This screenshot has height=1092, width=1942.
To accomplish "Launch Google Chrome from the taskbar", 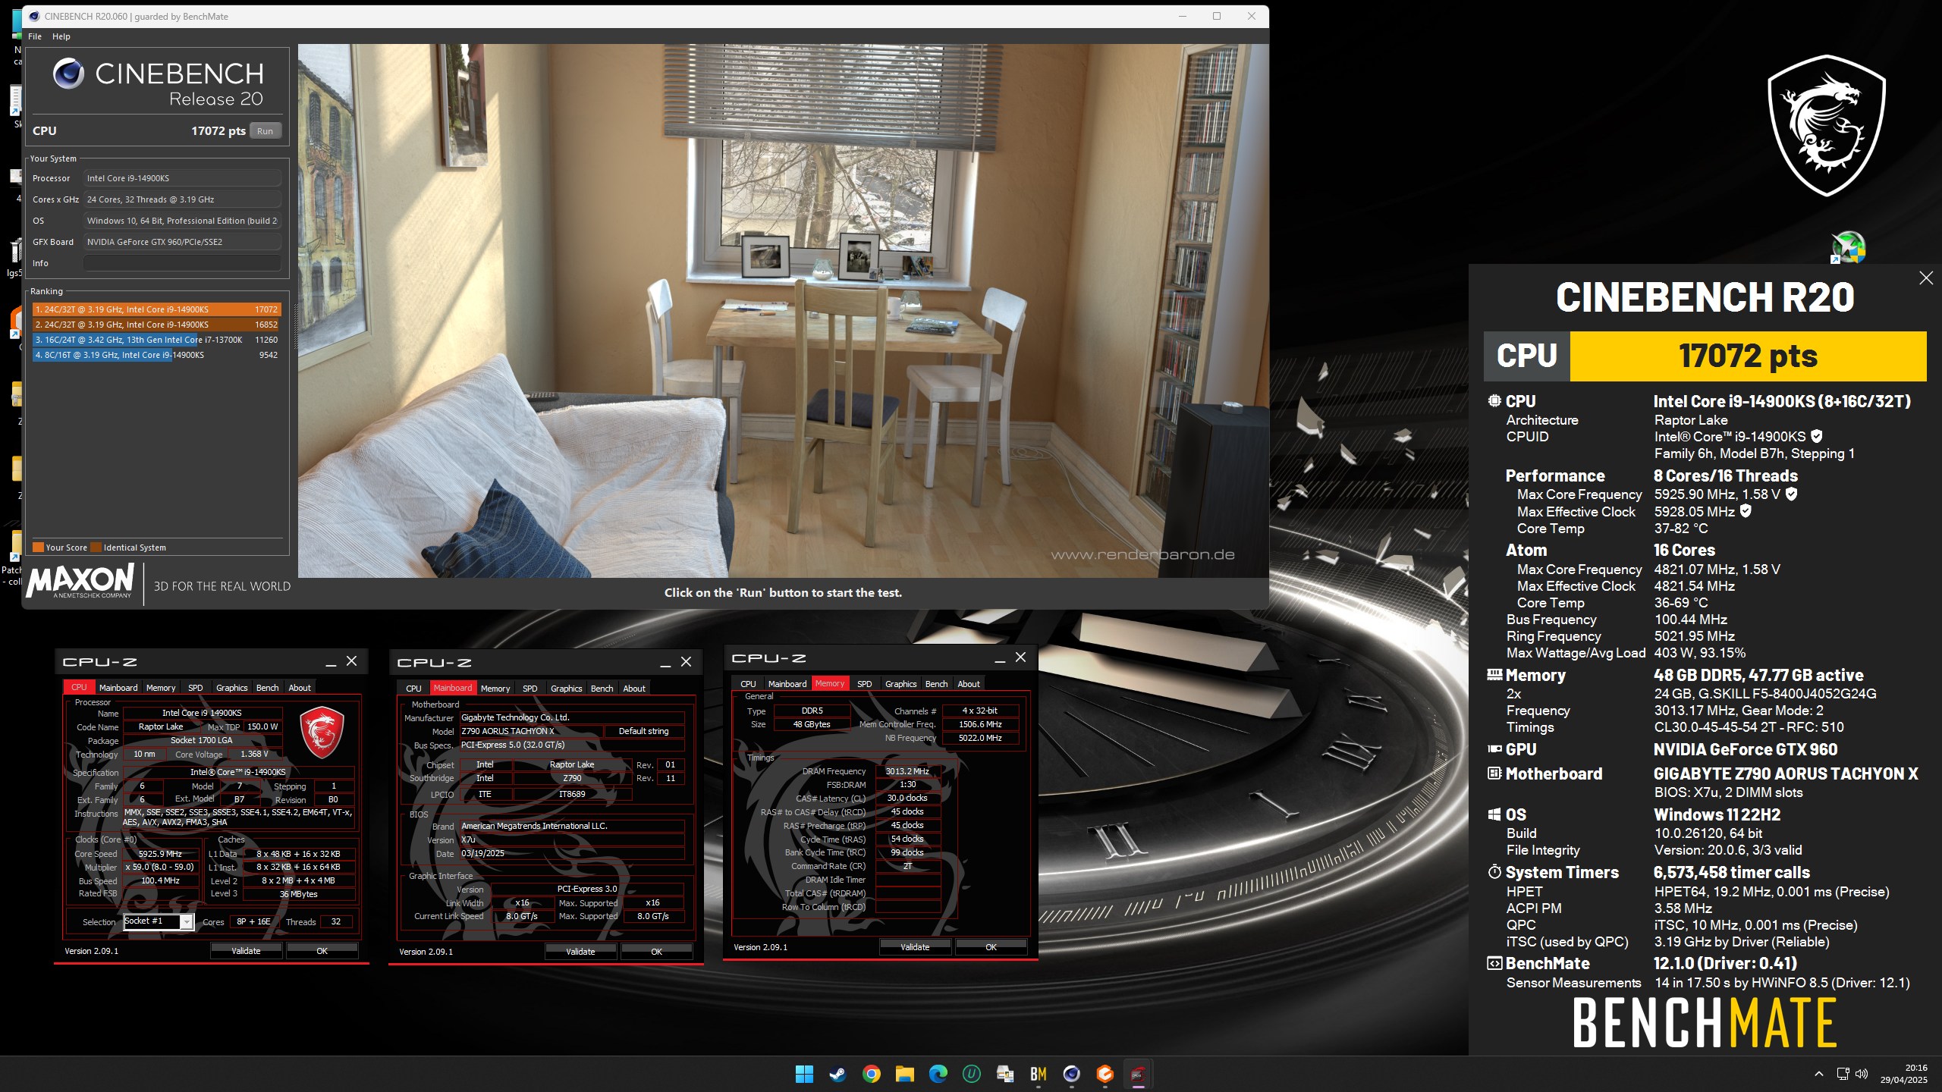I will pos(871,1074).
